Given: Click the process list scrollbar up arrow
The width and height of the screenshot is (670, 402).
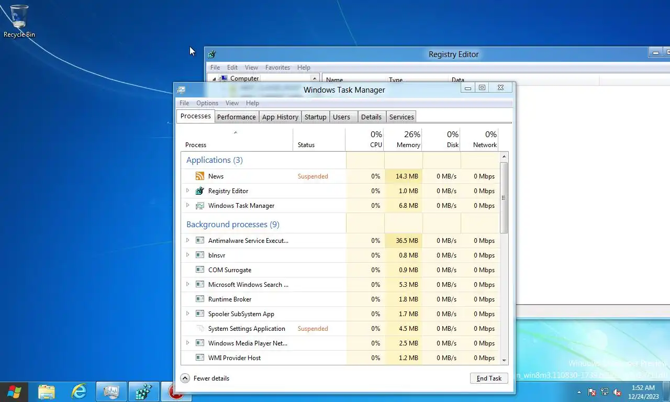Looking at the screenshot, I should point(504,157).
